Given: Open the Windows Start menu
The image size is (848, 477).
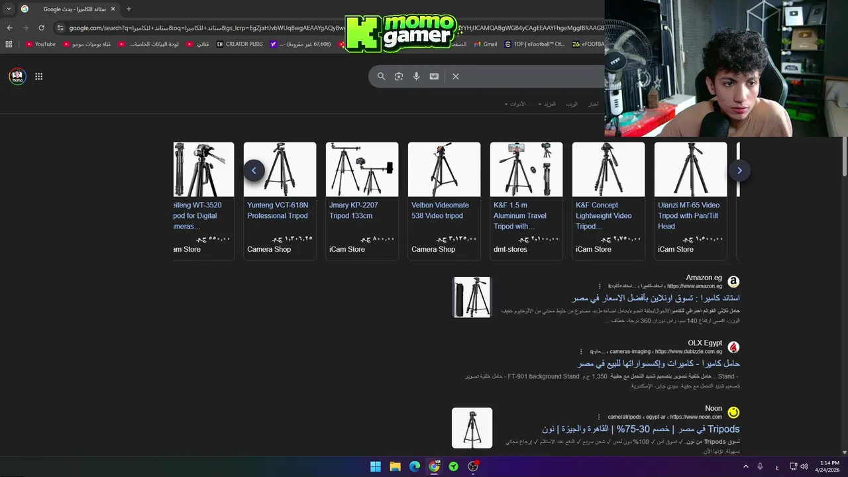Looking at the screenshot, I should [x=376, y=466].
